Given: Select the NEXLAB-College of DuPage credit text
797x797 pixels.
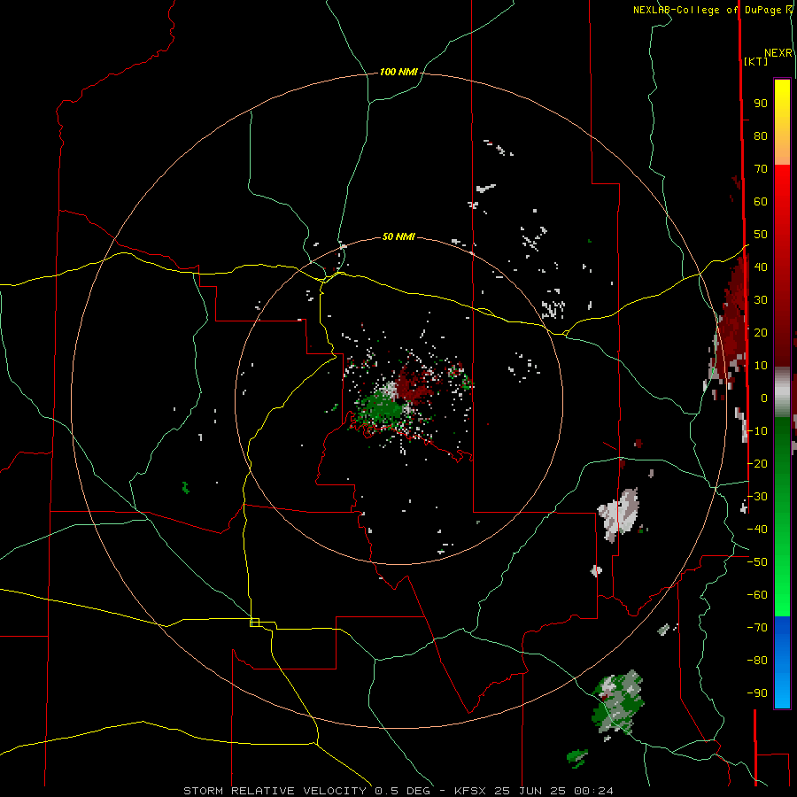Looking at the screenshot, I should (712, 10).
